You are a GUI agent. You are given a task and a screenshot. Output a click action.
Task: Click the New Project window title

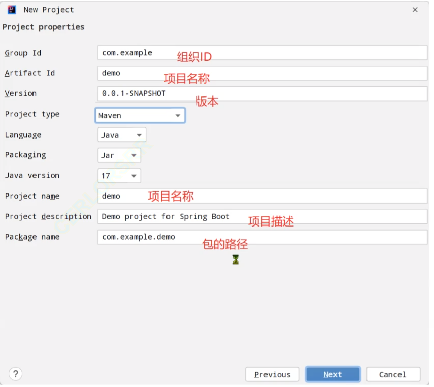coord(49,10)
